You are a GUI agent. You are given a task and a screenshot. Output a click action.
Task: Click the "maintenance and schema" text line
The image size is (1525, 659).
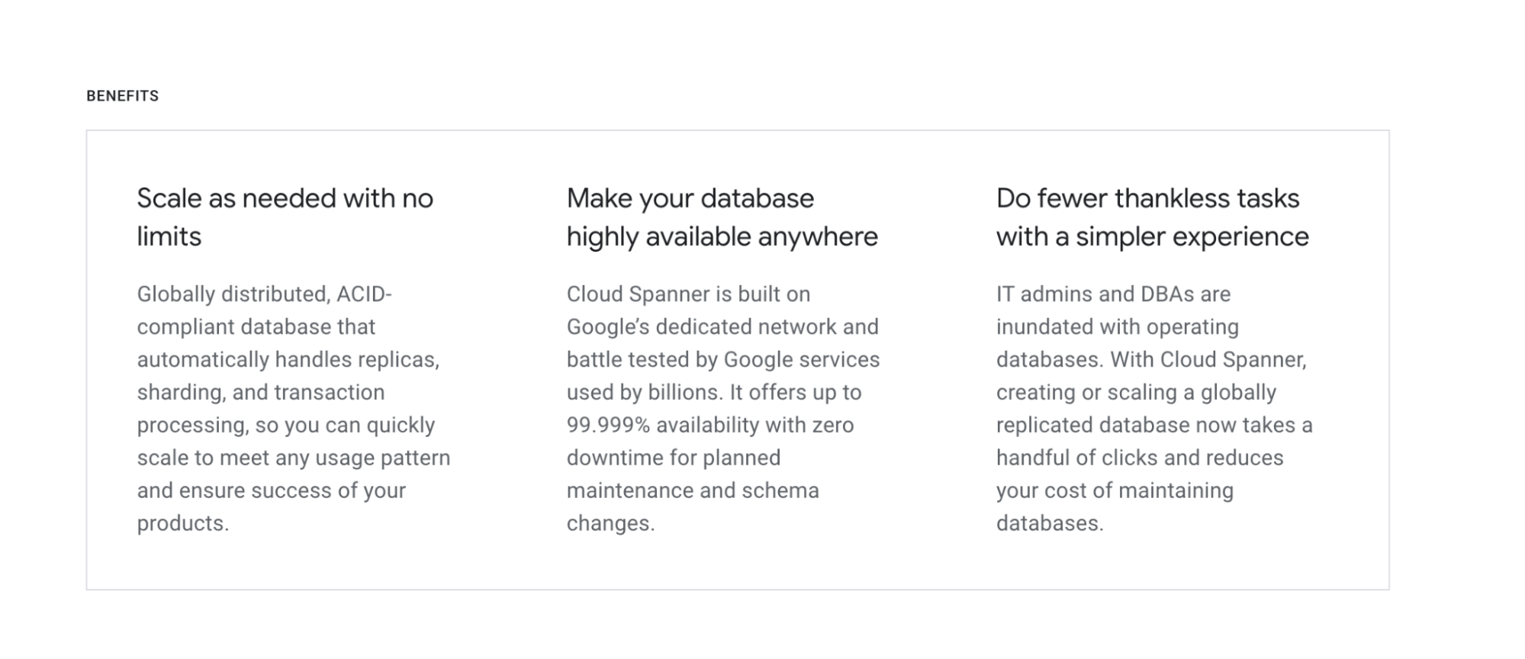pos(693,491)
